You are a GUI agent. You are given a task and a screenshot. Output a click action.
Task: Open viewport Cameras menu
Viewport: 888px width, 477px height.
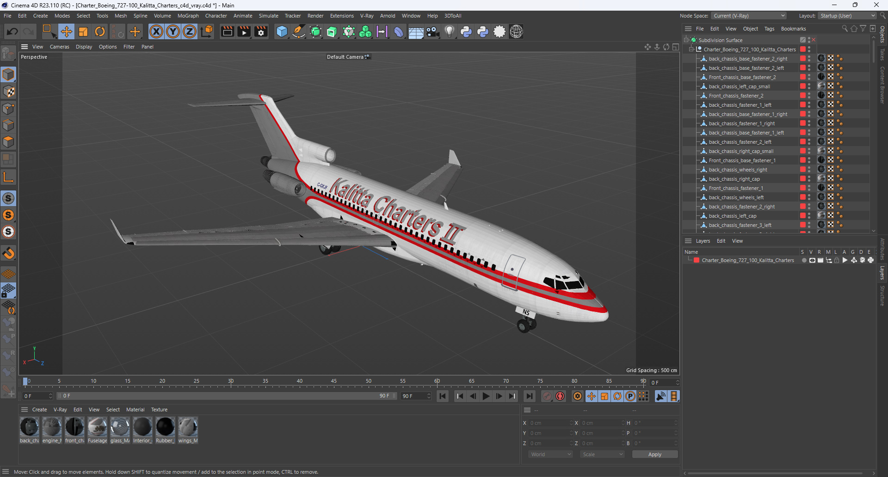tap(59, 47)
